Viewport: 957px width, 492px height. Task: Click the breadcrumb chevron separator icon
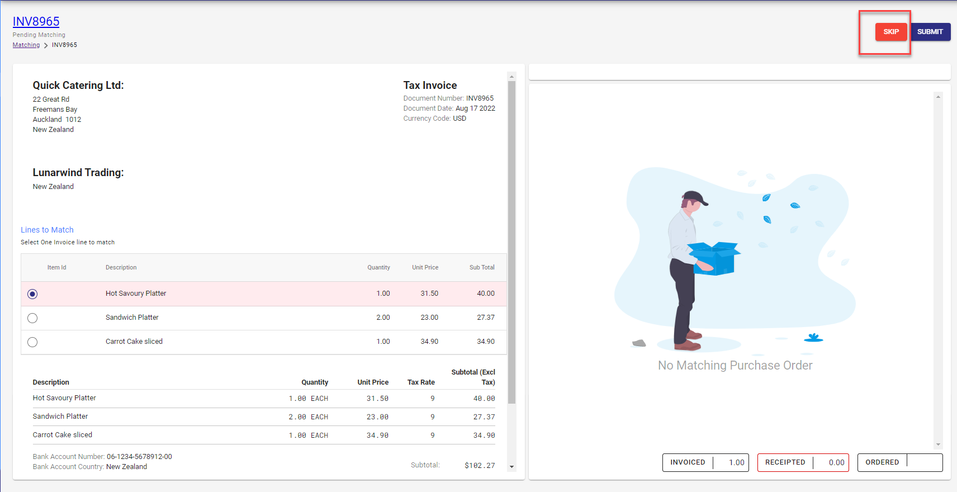[x=46, y=45]
